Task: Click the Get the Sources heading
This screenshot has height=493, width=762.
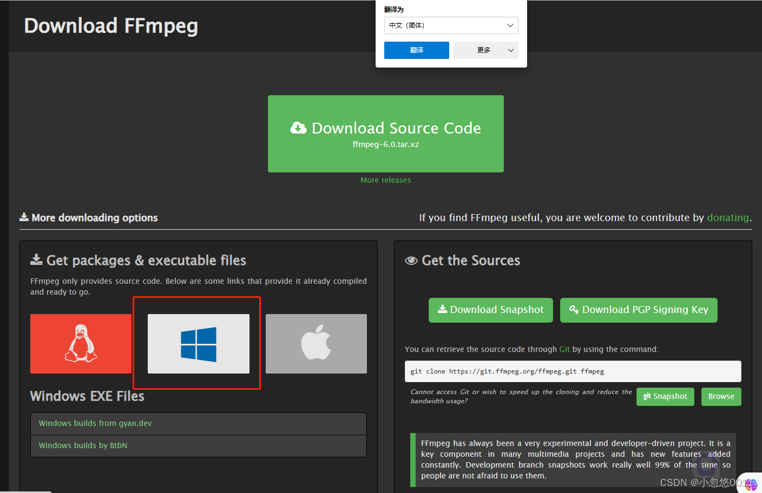Action: 463,261
